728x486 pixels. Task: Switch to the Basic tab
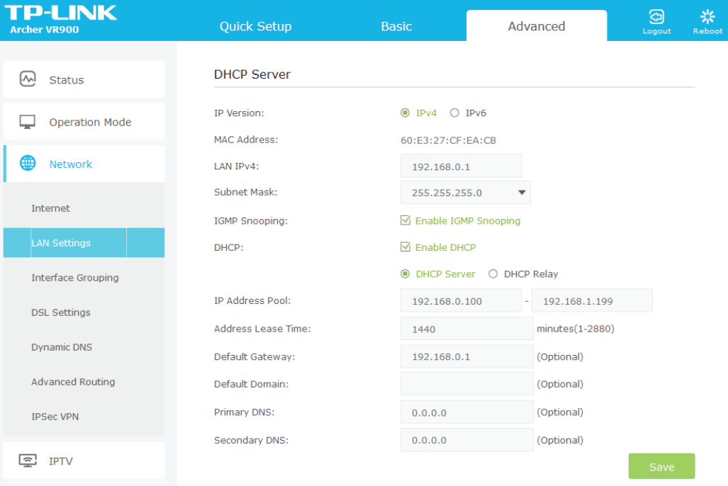tap(396, 26)
